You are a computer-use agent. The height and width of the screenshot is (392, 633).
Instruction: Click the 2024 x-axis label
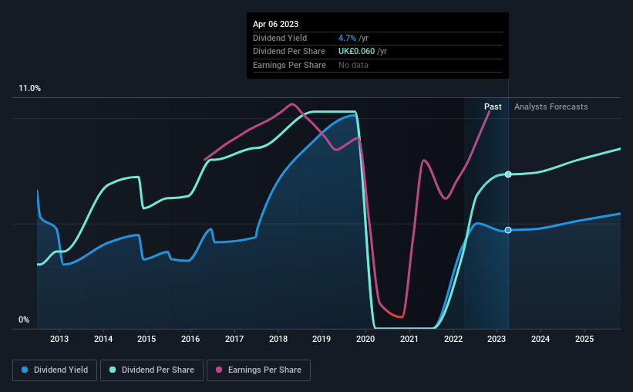540,339
